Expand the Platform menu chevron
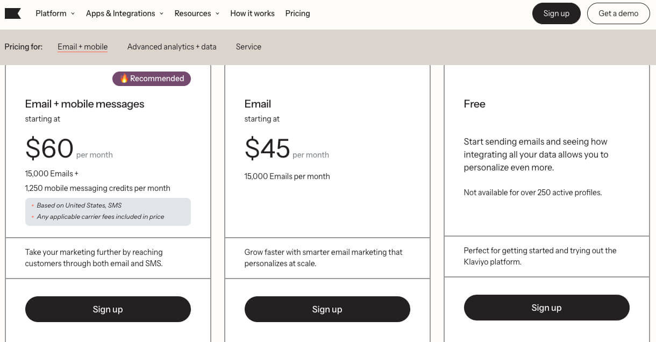The image size is (656, 342). 73,14
